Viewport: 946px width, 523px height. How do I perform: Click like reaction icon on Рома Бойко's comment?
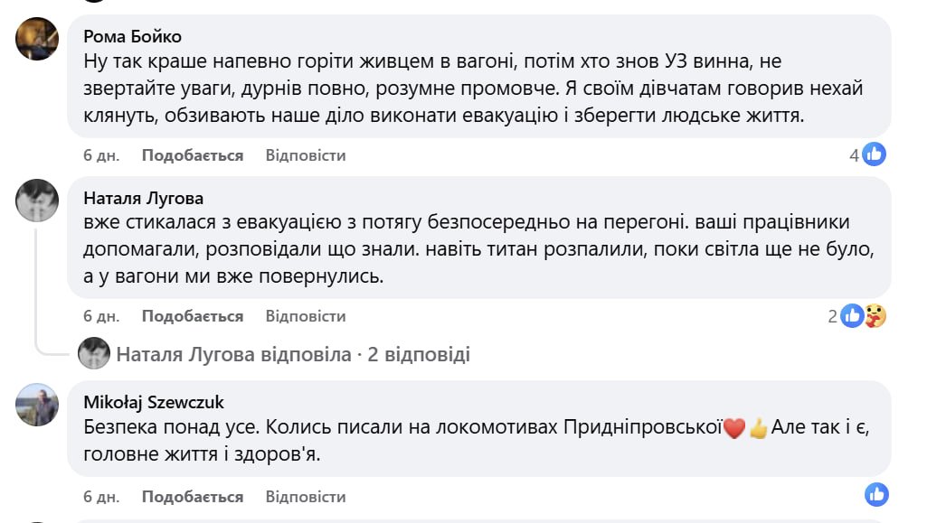(875, 154)
